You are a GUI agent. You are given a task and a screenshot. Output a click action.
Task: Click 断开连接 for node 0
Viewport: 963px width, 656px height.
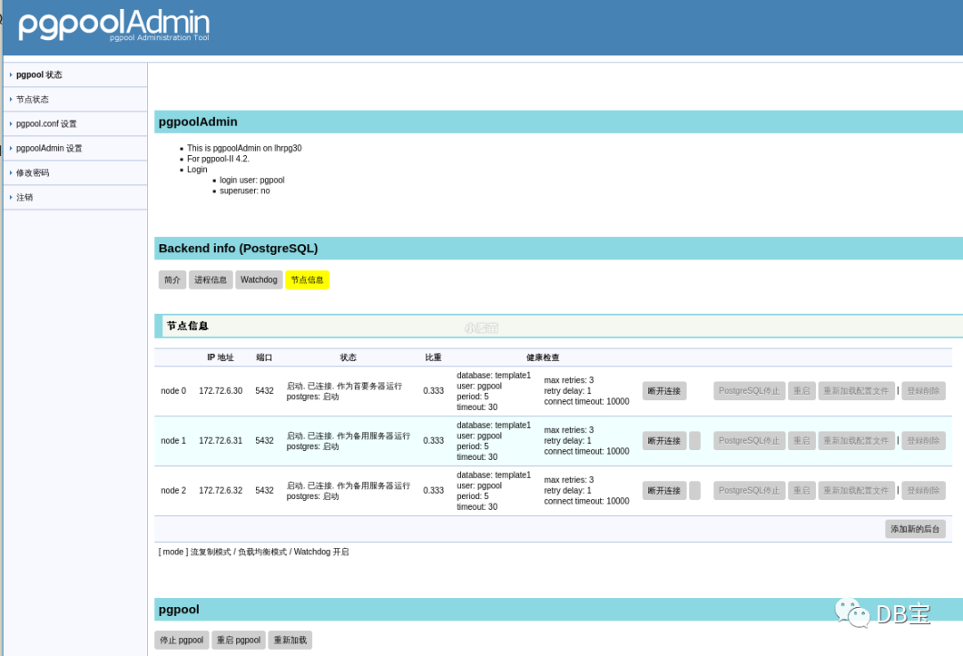pos(664,391)
